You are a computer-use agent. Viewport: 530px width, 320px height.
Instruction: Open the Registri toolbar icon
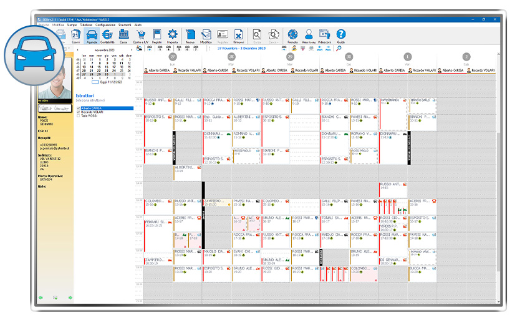click(157, 36)
